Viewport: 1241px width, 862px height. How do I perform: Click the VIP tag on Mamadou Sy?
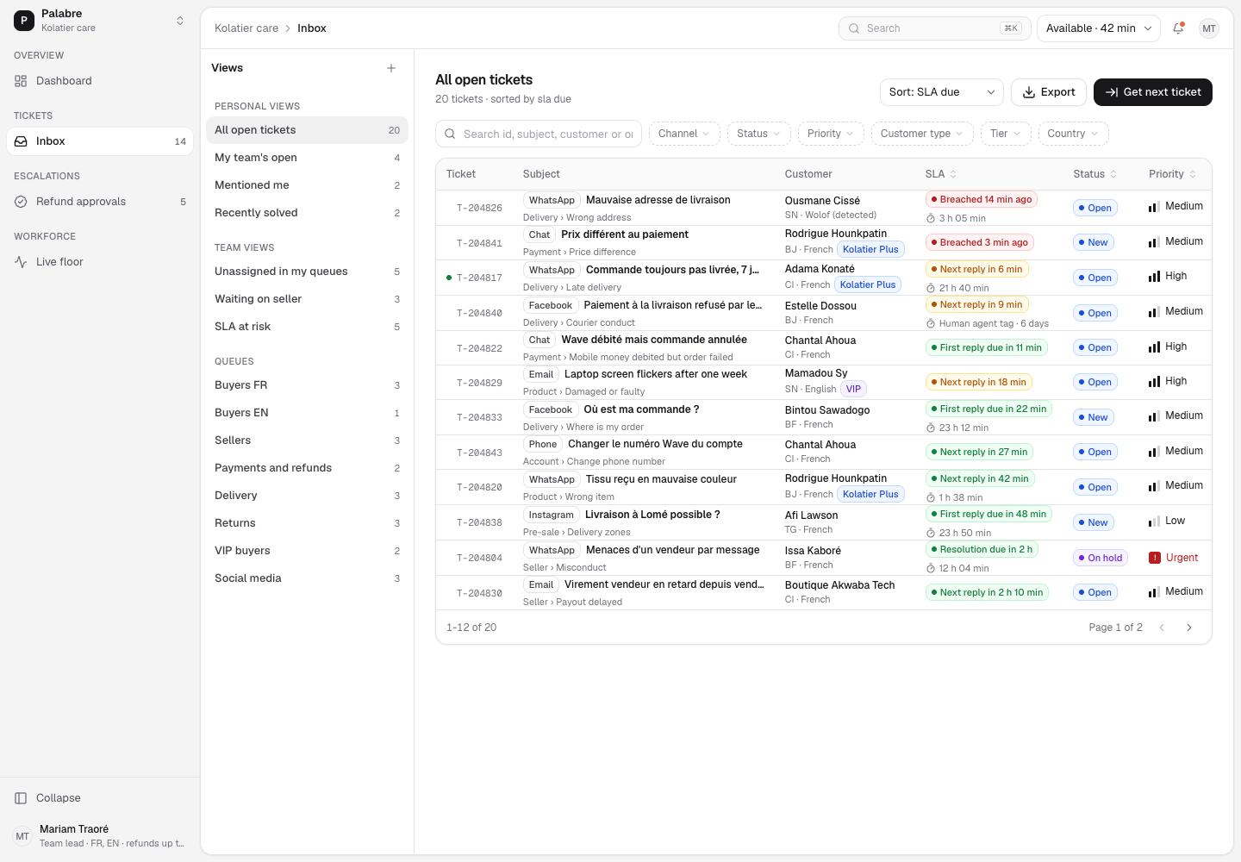853,389
